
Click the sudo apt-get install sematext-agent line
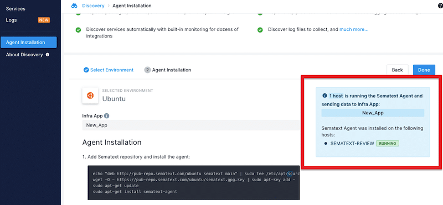point(135,192)
